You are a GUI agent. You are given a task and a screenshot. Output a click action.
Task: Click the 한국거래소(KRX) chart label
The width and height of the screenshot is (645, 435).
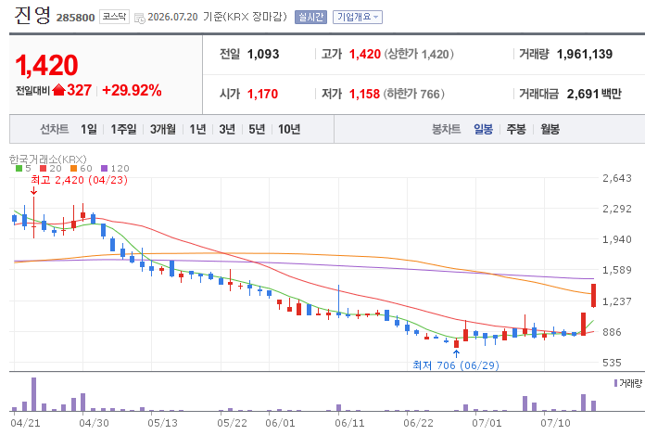pos(47,160)
